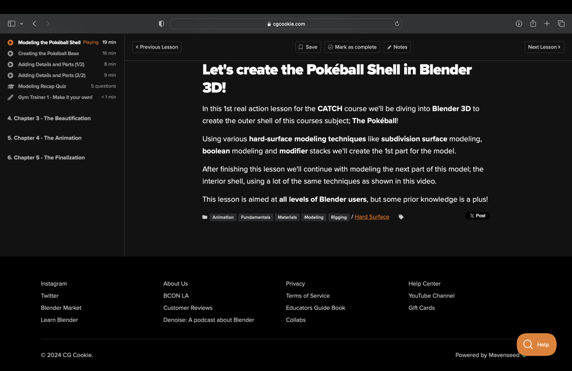572x371 pixels.
Task: Click the graduation cap icon for Modeling Recap Quiz
Action: (x=10, y=86)
